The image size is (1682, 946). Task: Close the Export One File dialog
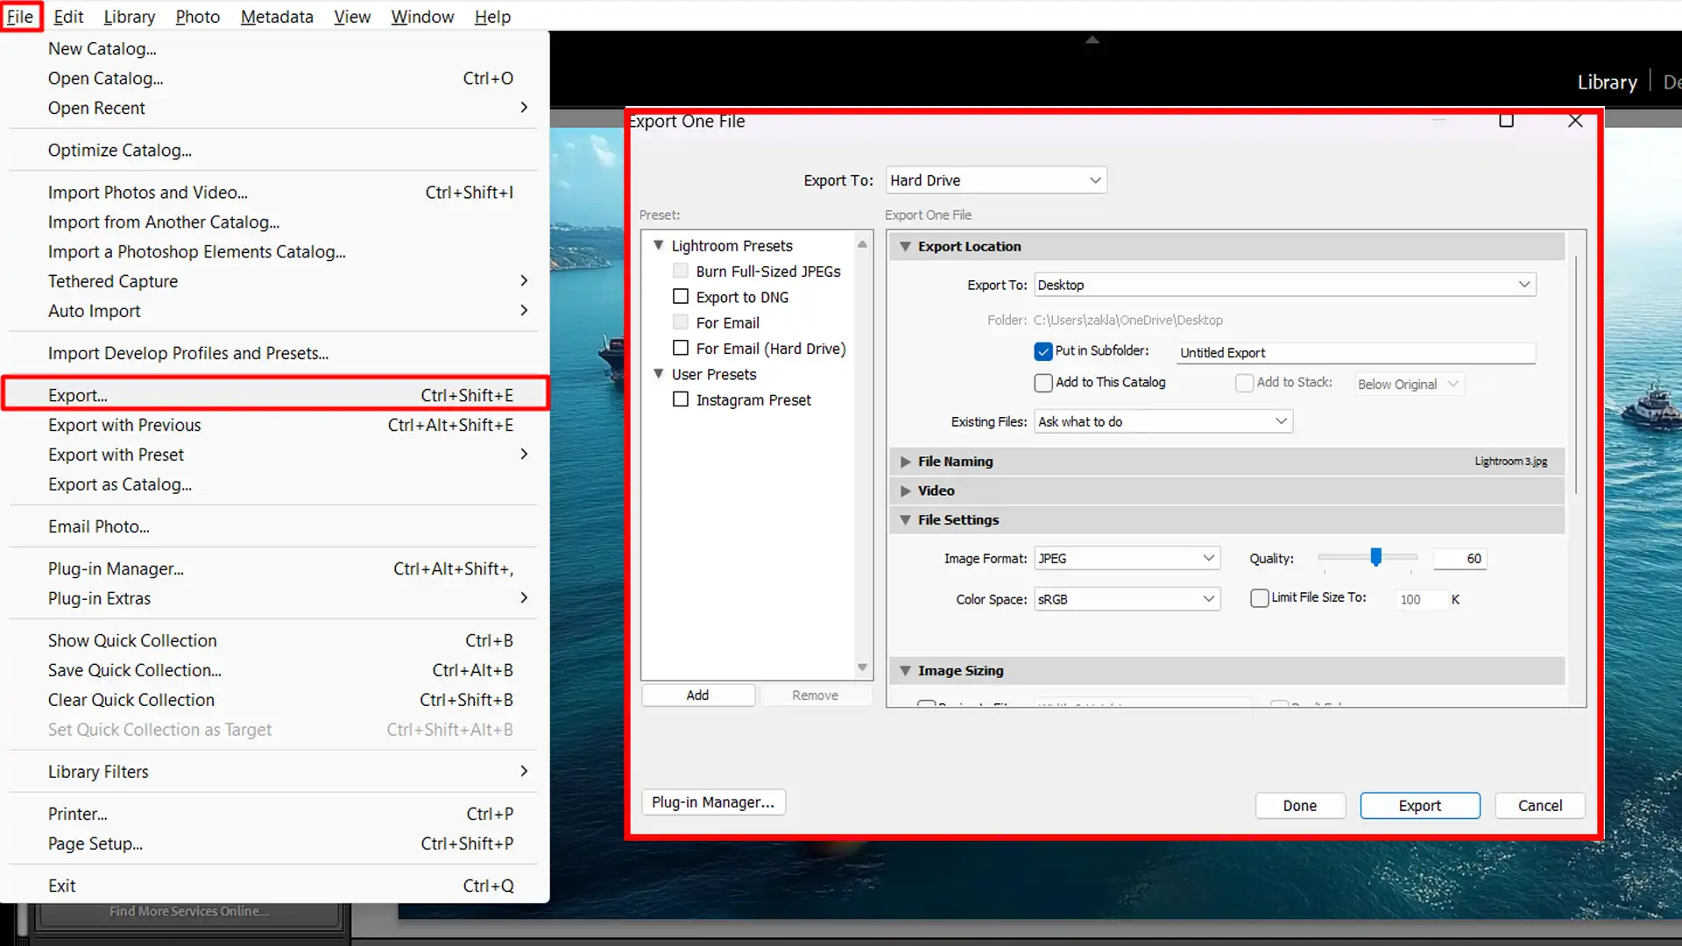(x=1575, y=121)
